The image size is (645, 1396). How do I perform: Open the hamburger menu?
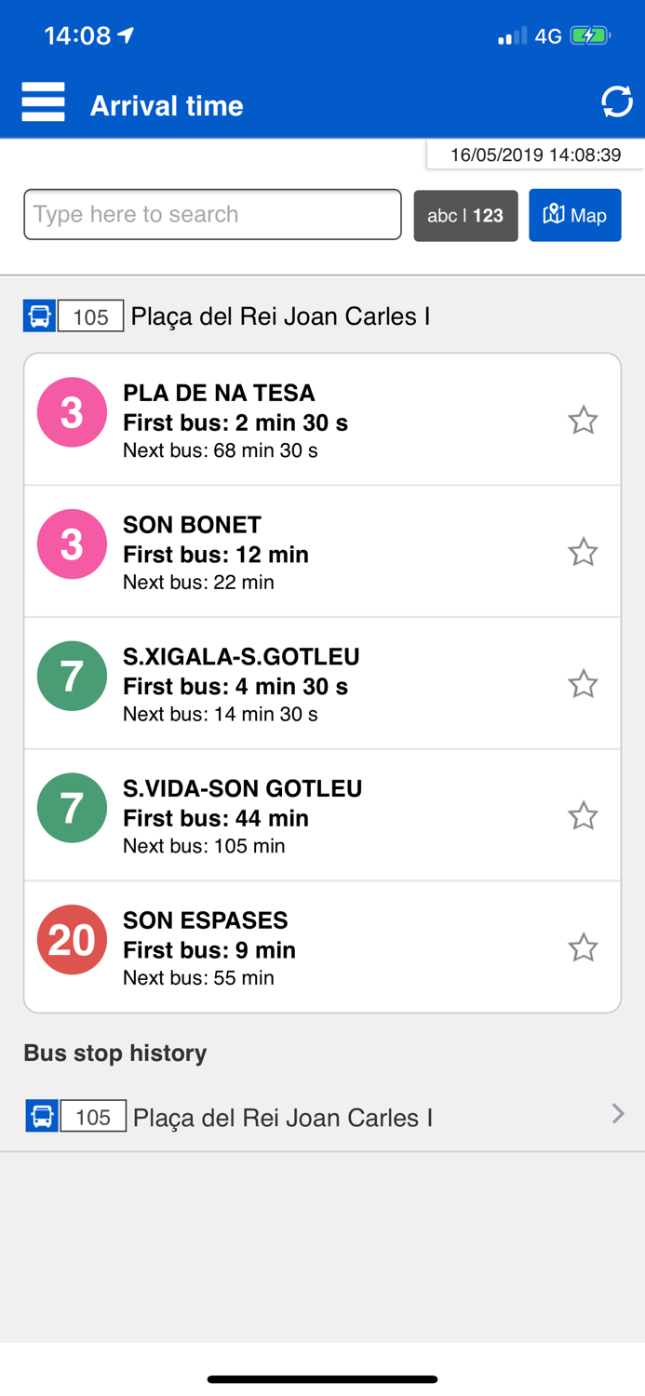[43, 102]
